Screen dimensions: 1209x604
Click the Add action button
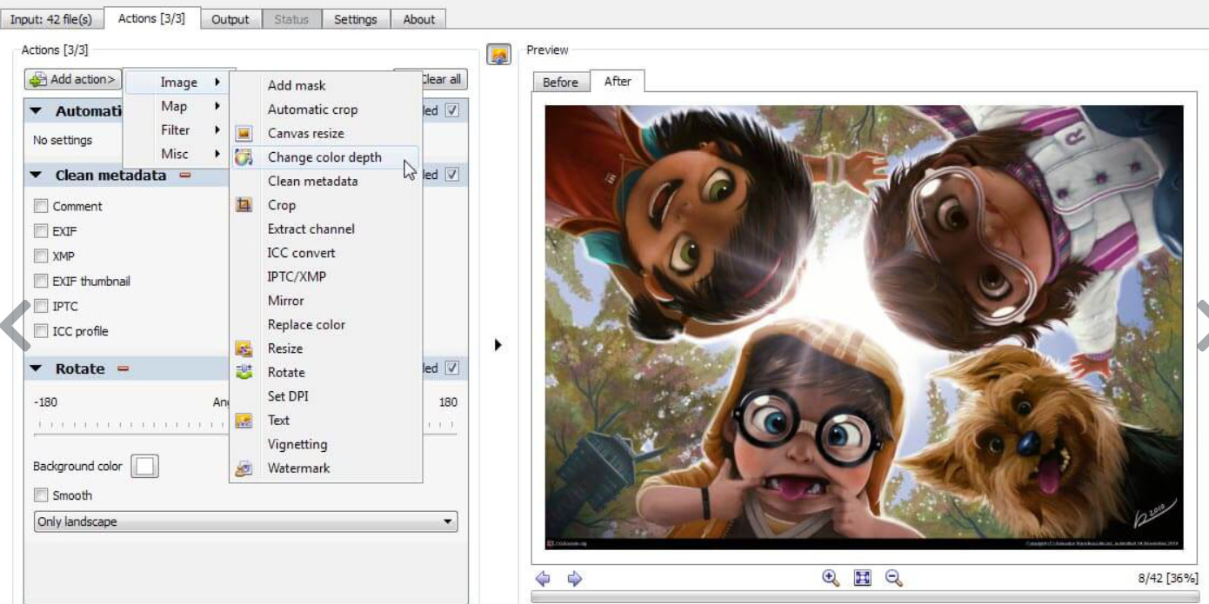click(73, 79)
